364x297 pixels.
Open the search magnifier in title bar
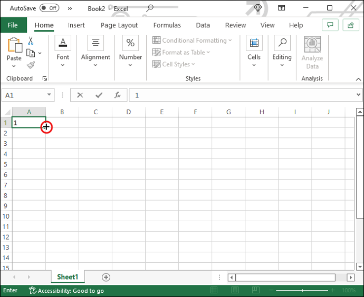pos(150,8)
